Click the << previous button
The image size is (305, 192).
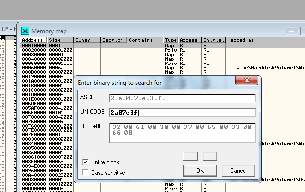pos(190,156)
